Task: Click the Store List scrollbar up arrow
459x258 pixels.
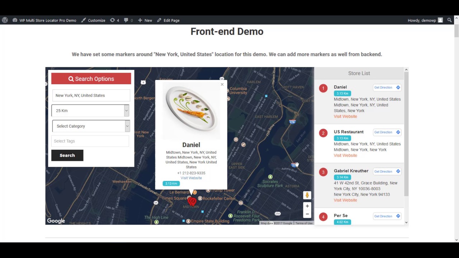Action: (406, 70)
